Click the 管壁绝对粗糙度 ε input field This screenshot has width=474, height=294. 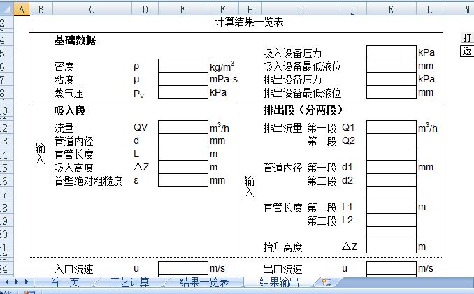point(183,180)
